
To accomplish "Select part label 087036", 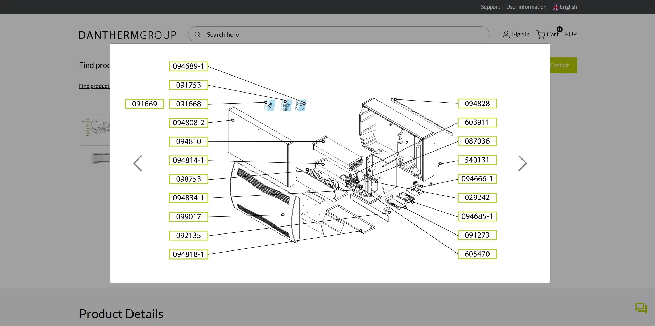I will coord(477,141).
